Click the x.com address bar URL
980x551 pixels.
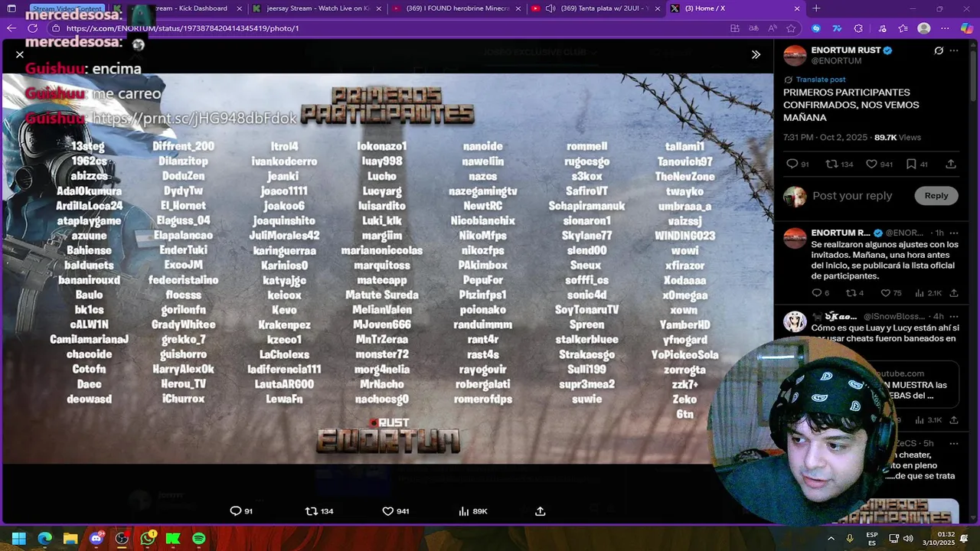(182, 28)
